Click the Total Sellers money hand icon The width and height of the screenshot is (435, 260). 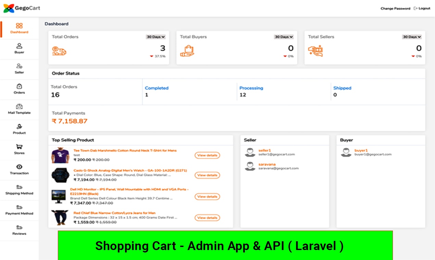[315, 51]
